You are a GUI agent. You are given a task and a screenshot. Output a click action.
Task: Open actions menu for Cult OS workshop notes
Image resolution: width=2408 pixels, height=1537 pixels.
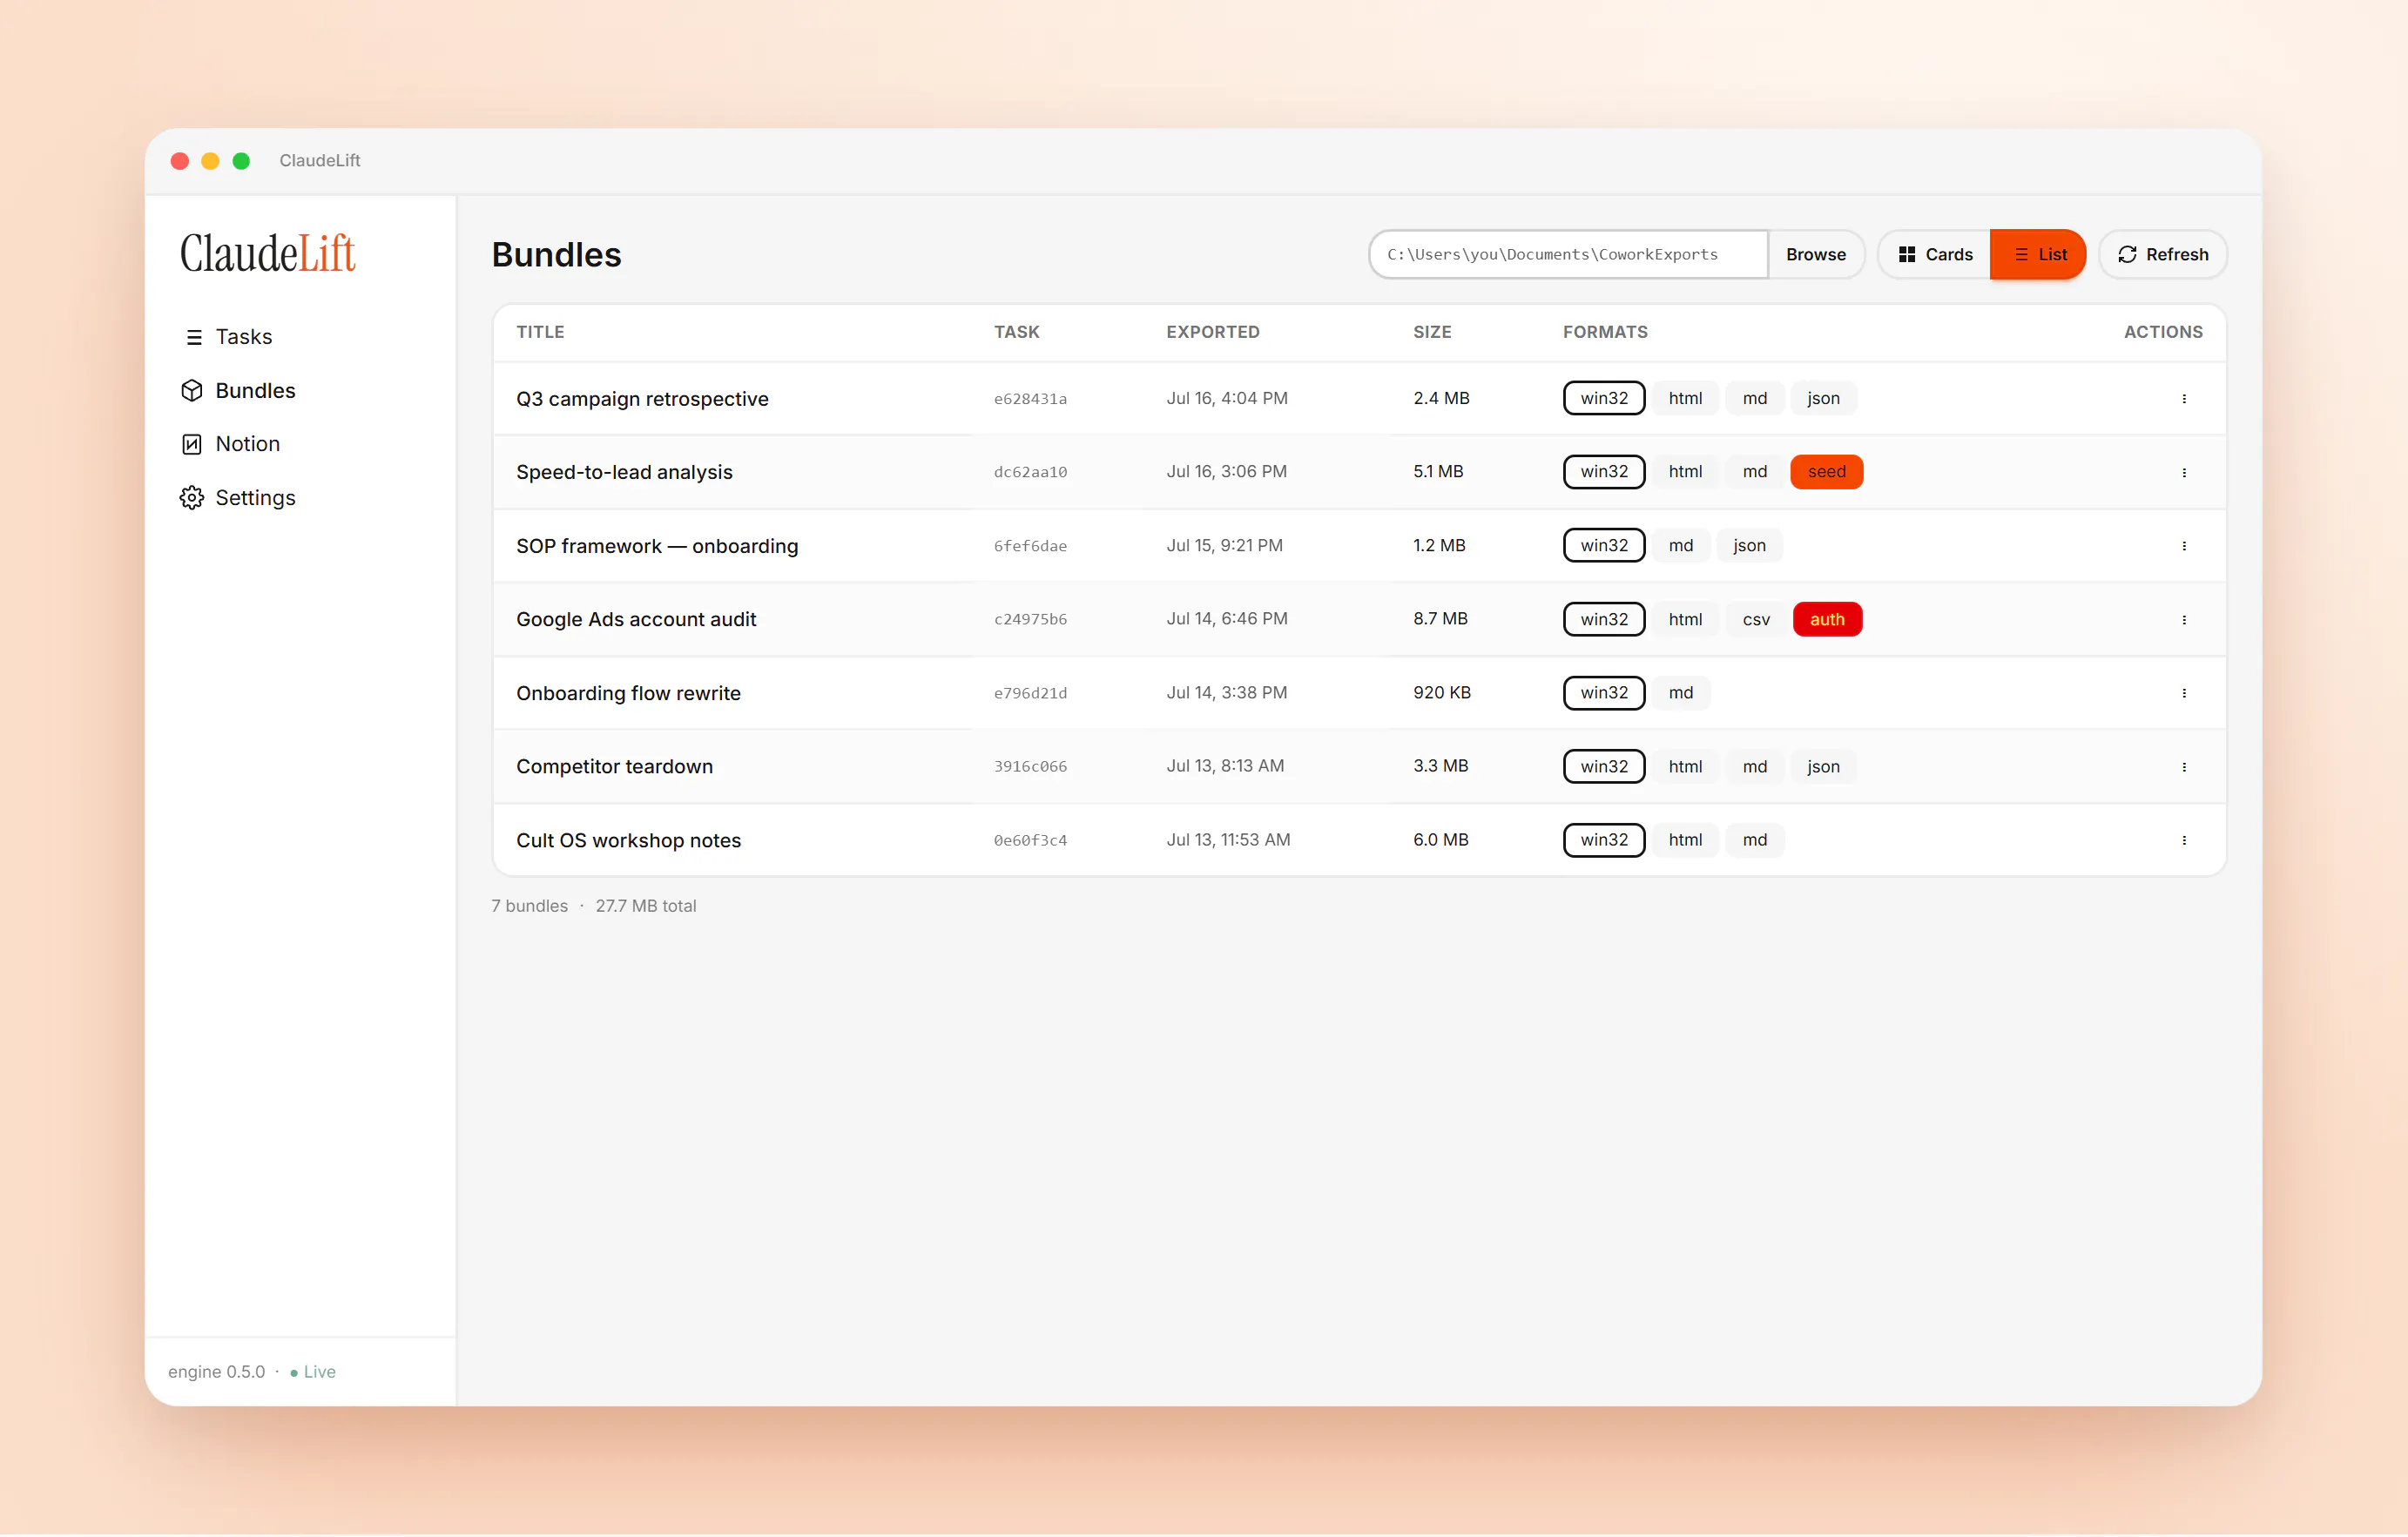[x=2183, y=840]
